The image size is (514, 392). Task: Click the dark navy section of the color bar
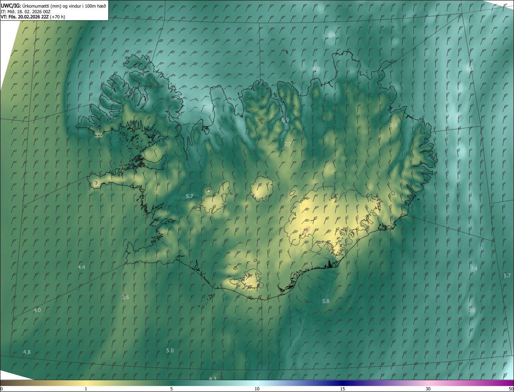[x=343, y=383]
